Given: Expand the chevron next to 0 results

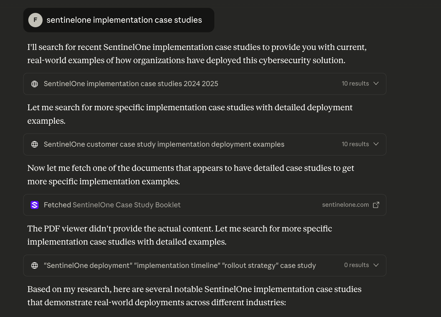Looking at the screenshot, I should 376,265.
